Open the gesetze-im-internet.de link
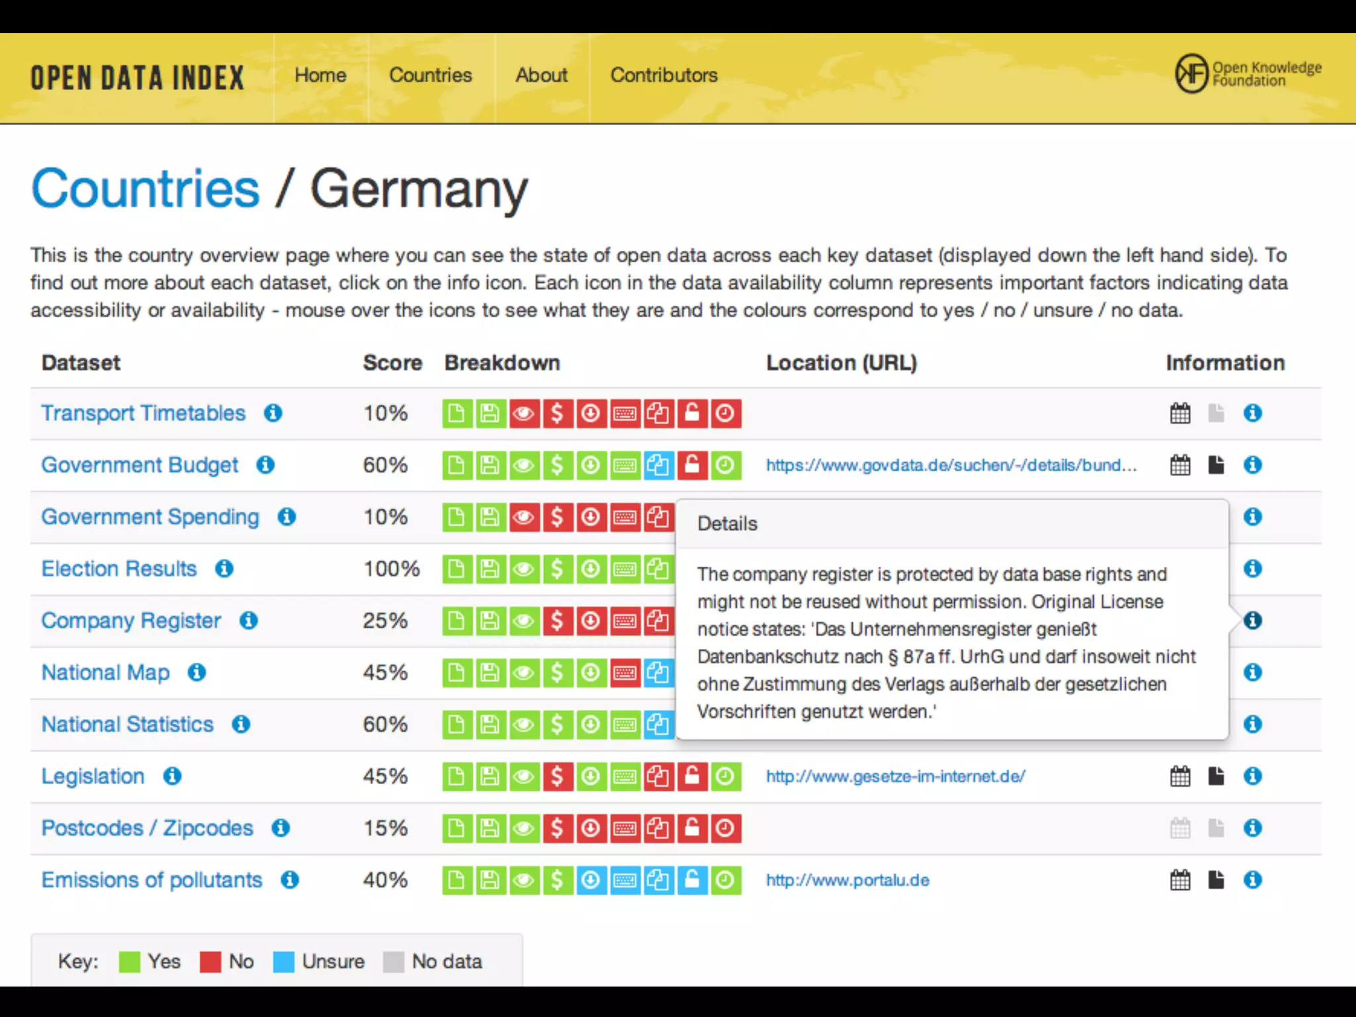This screenshot has width=1356, height=1017. 895,776
